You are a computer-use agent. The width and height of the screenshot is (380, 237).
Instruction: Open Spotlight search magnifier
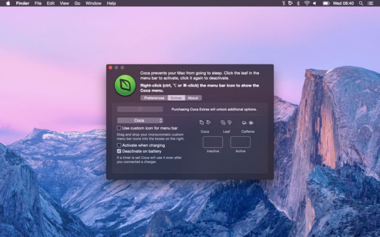[x=361, y=3]
